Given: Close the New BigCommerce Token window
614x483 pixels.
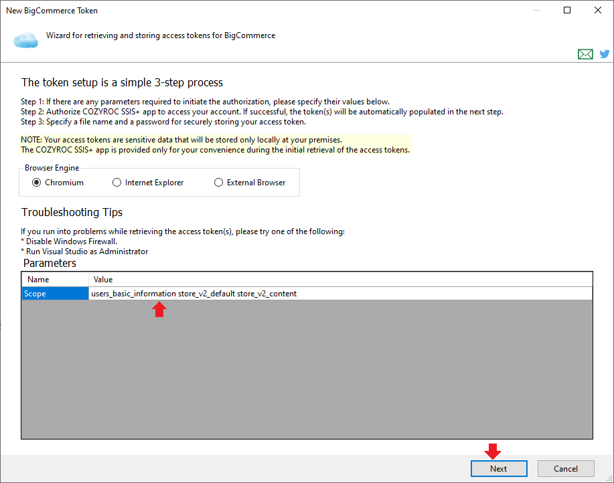Looking at the screenshot, I should pyautogui.click(x=597, y=10).
